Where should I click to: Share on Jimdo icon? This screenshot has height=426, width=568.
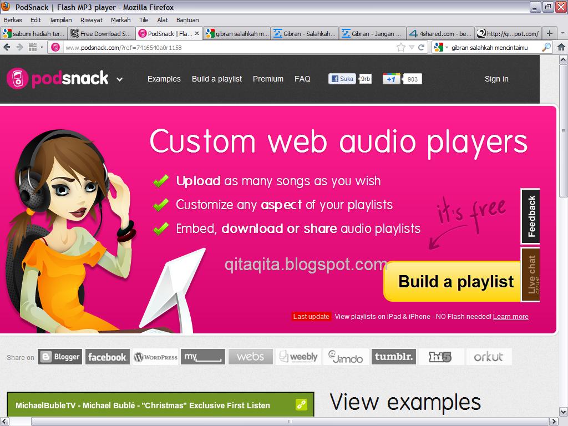coord(346,357)
